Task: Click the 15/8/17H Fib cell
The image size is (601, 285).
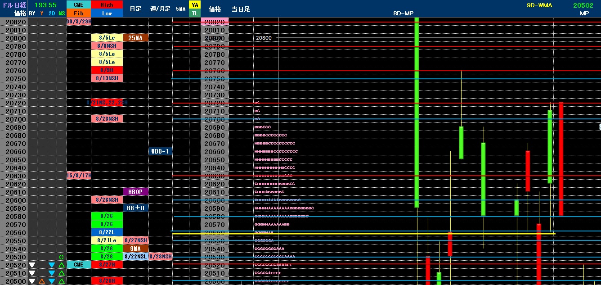Action: (79, 176)
